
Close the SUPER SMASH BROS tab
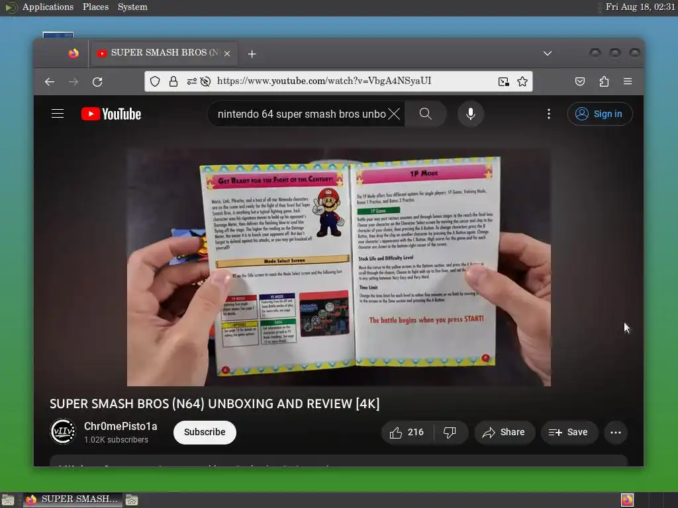click(227, 54)
